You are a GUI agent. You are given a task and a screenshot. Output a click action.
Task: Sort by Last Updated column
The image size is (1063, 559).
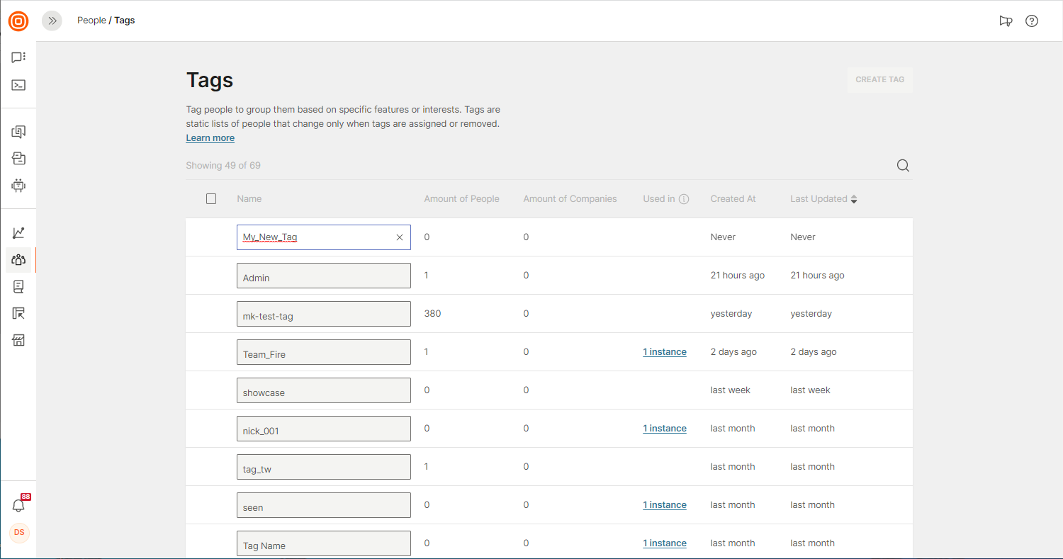click(823, 199)
